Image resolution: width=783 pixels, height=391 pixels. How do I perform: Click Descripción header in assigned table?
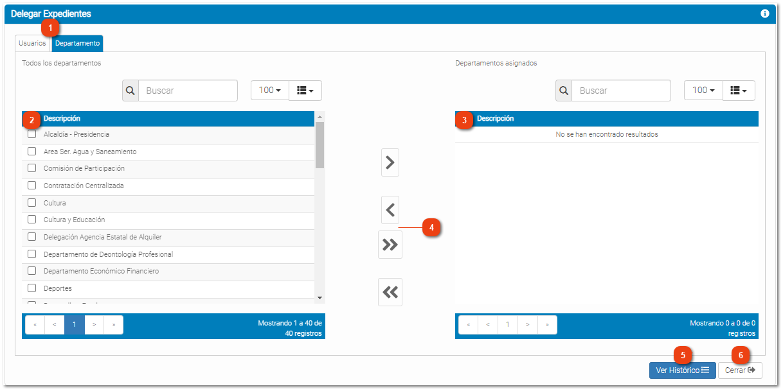[x=495, y=119]
